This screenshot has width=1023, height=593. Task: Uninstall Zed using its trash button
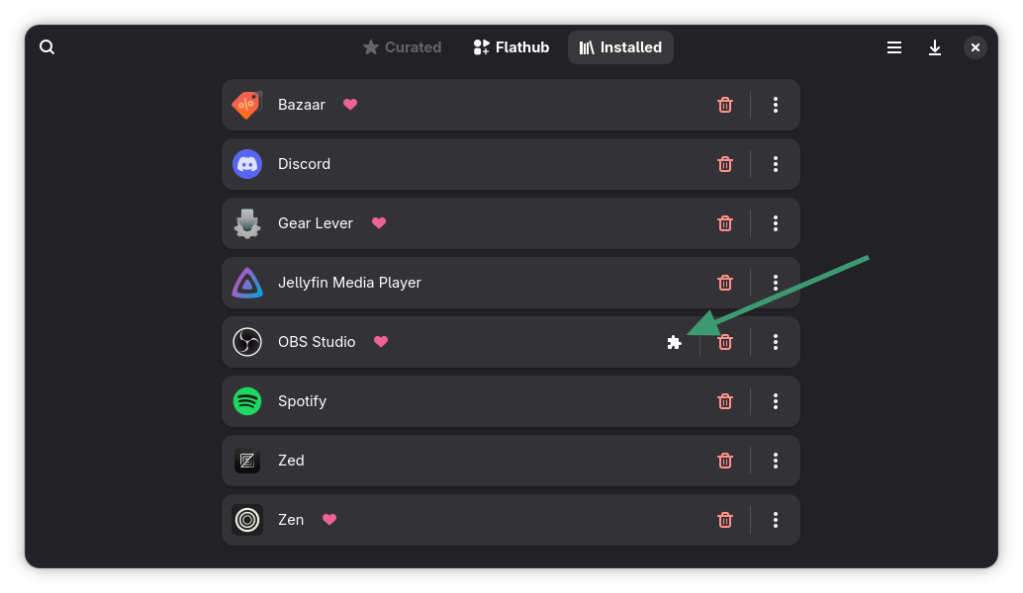(725, 461)
